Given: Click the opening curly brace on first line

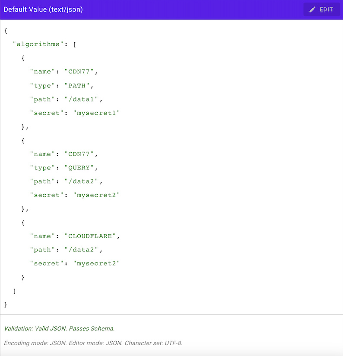Looking at the screenshot, I should coord(6,31).
